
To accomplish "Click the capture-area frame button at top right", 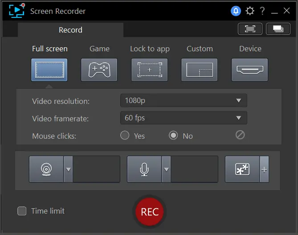I will 250,29.
